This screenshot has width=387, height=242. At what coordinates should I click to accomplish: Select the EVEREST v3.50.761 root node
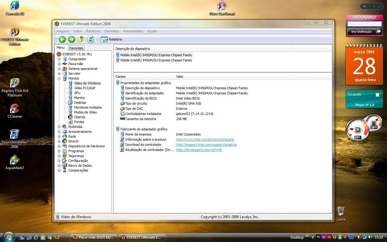77,54
